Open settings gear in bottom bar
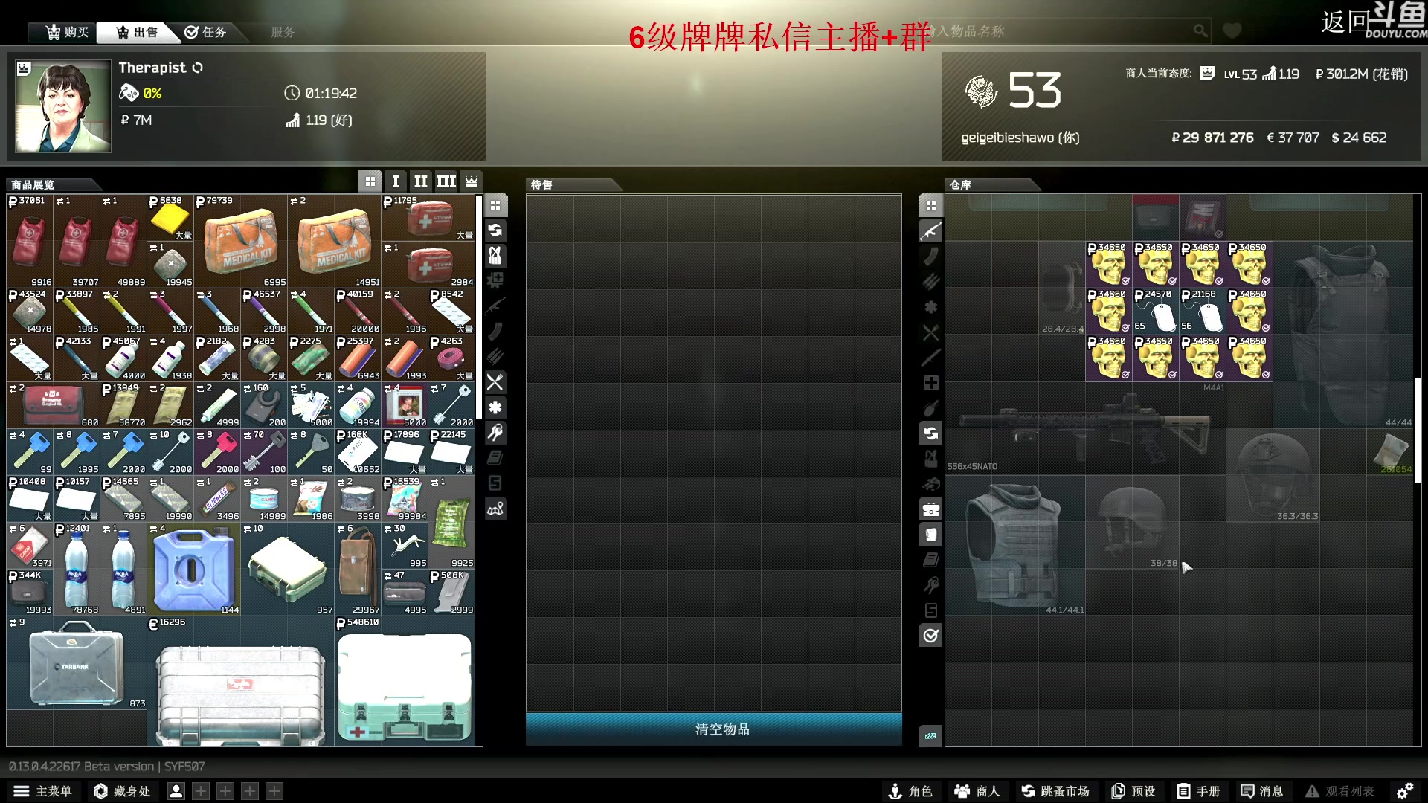Screen dimensions: 1428x803 [x=1404, y=791]
